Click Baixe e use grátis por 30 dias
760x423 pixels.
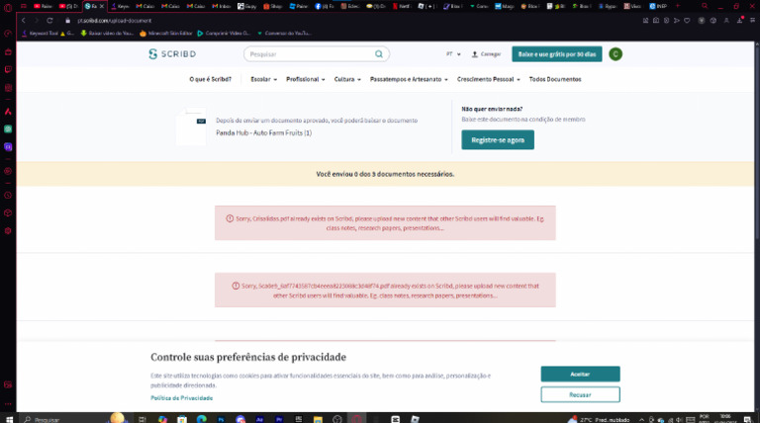pos(557,54)
